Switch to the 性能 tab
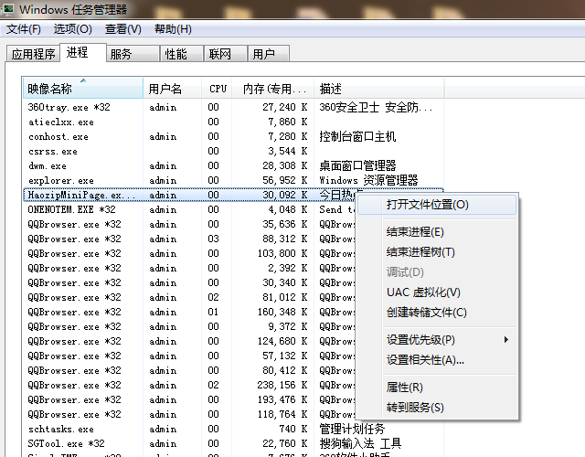585x457 pixels. pyautogui.click(x=175, y=54)
